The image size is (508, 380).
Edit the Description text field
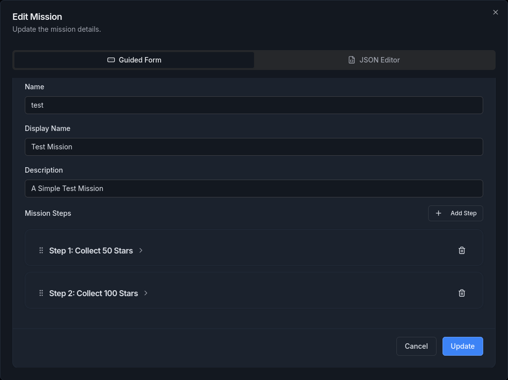coord(254,189)
